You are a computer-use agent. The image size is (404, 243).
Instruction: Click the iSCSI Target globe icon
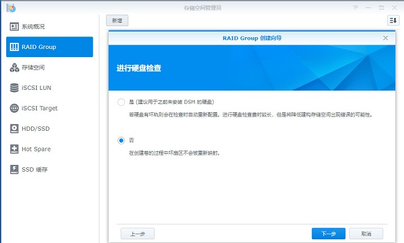14,108
